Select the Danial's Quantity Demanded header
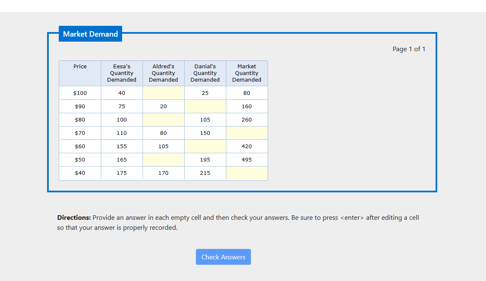Screen dimensions: 486x281 [x=205, y=73]
